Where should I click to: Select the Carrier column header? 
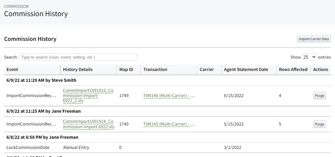click(207, 69)
